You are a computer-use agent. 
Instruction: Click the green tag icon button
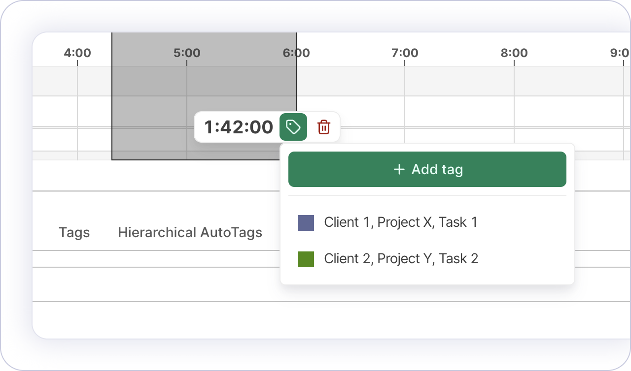(x=293, y=127)
